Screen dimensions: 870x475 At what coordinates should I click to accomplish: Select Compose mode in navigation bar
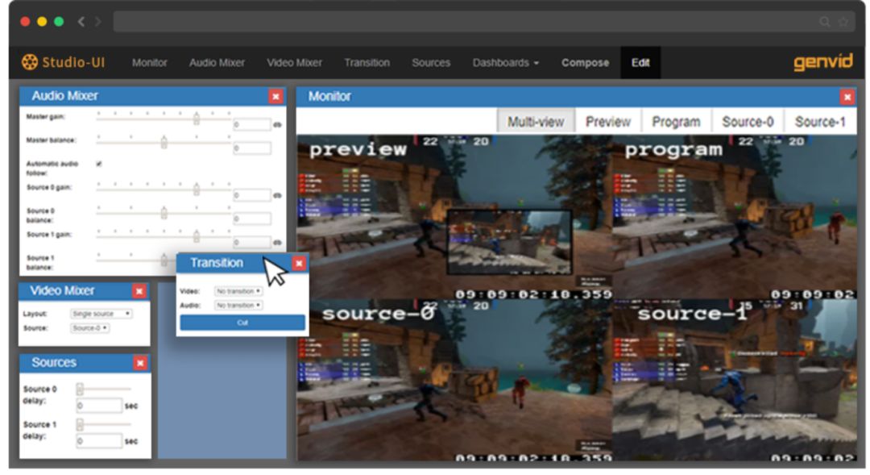click(585, 63)
